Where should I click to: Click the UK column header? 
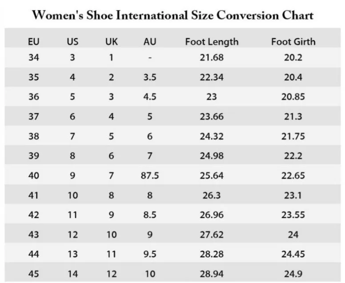coord(112,42)
